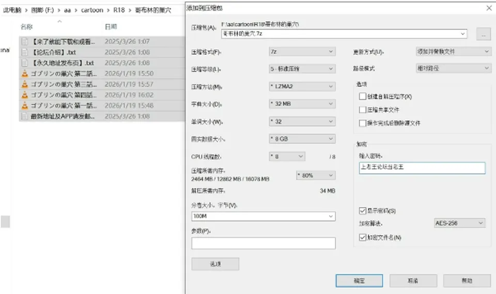This screenshot has width=496, height=294.
Task: Close the 添加到压缩包 dialog with X
Action: [489, 8]
